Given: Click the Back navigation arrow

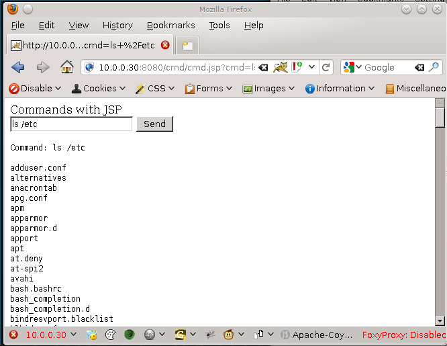Looking at the screenshot, I should pyautogui.click(x=18, y=67).
